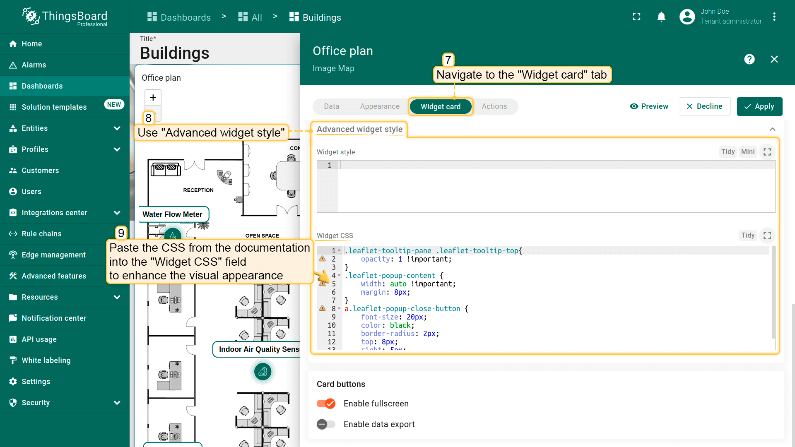The height and width of the screenshot is (447, 795).
Task: Toggle fullscreen mode in top bar
Action: [x=636, y=17]
